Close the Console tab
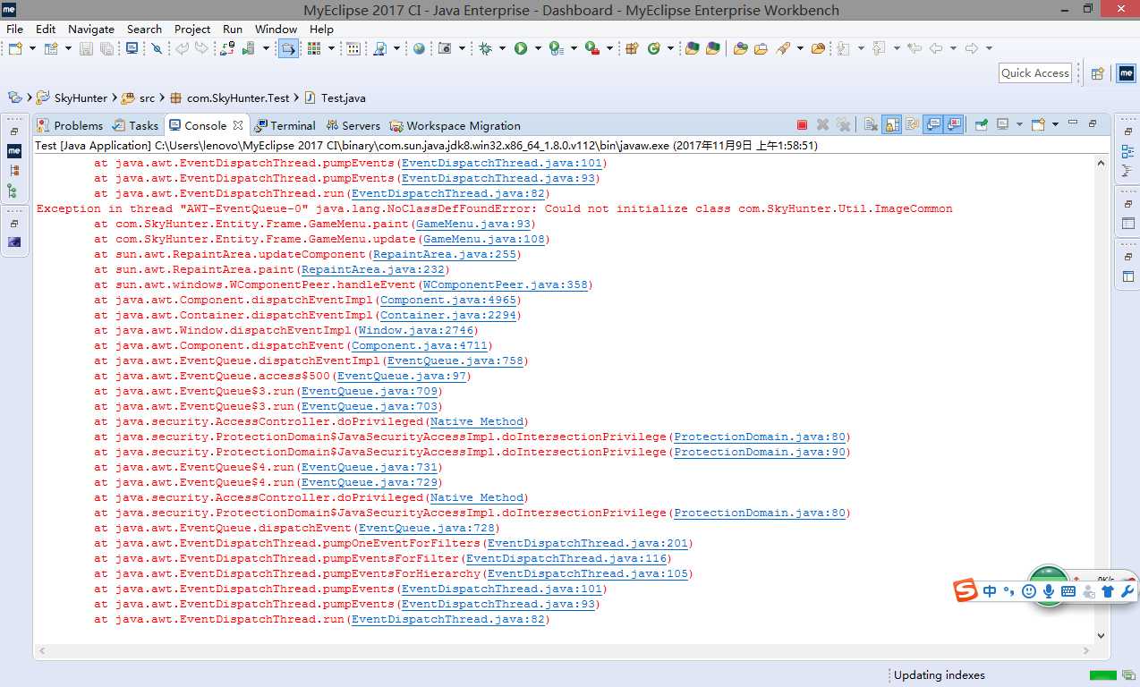This screenshot has height=687, width=1140. (x=238, y=125)
